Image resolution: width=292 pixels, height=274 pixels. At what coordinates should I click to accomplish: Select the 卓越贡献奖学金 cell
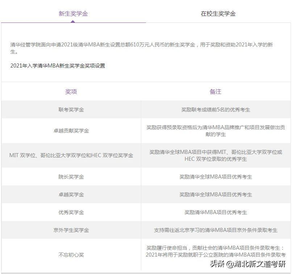(x=71, y=131)
